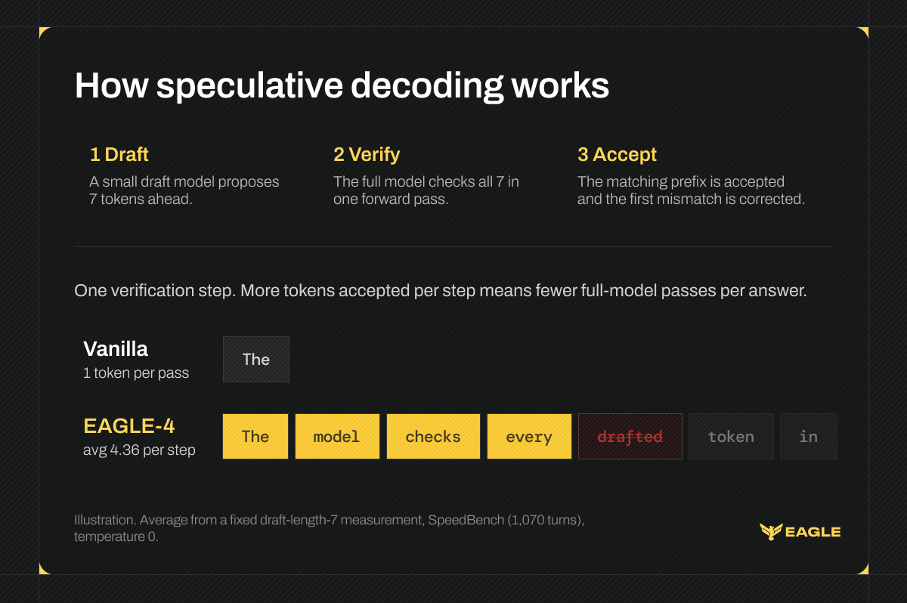
Task: Click the text 'The matching prefix is accepted'
Action: [681, 182]
